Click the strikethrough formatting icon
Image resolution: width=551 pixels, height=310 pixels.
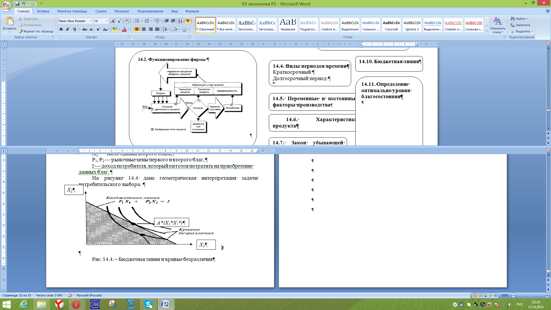point(85,29)
